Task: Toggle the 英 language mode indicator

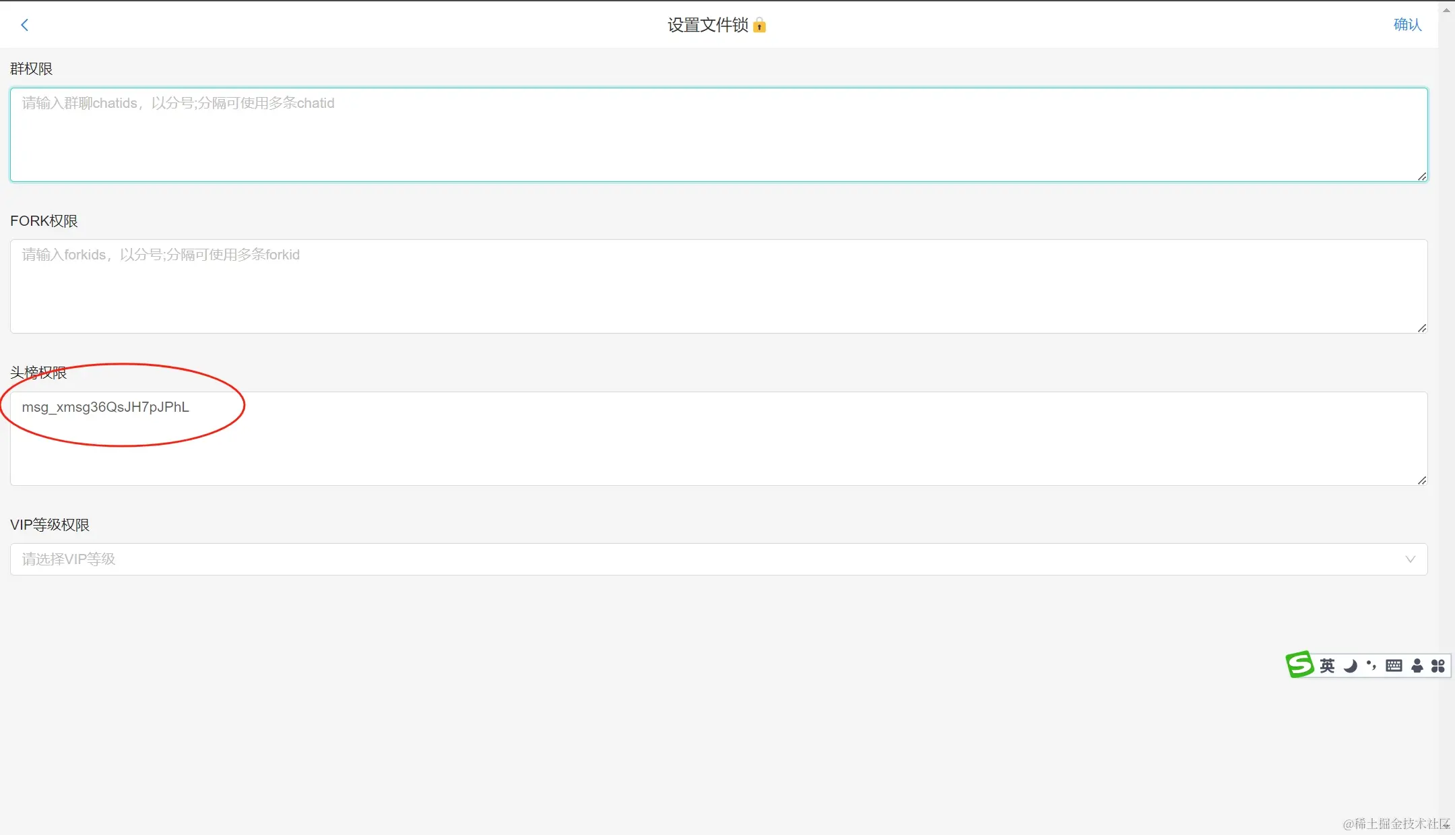Action: click(x=1327, y=666)
